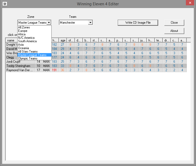196x166 pixels.
Task: Click the Master League Teams combo text
Action: coord(32,23)
